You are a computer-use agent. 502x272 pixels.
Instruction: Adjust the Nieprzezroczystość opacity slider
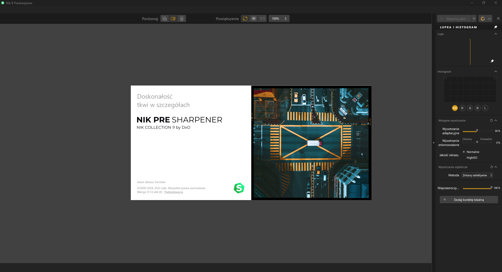click(477, 188)
